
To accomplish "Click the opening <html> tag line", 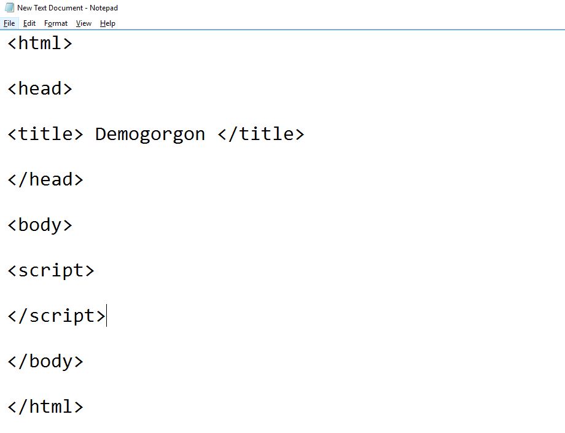I will [40, 43].
